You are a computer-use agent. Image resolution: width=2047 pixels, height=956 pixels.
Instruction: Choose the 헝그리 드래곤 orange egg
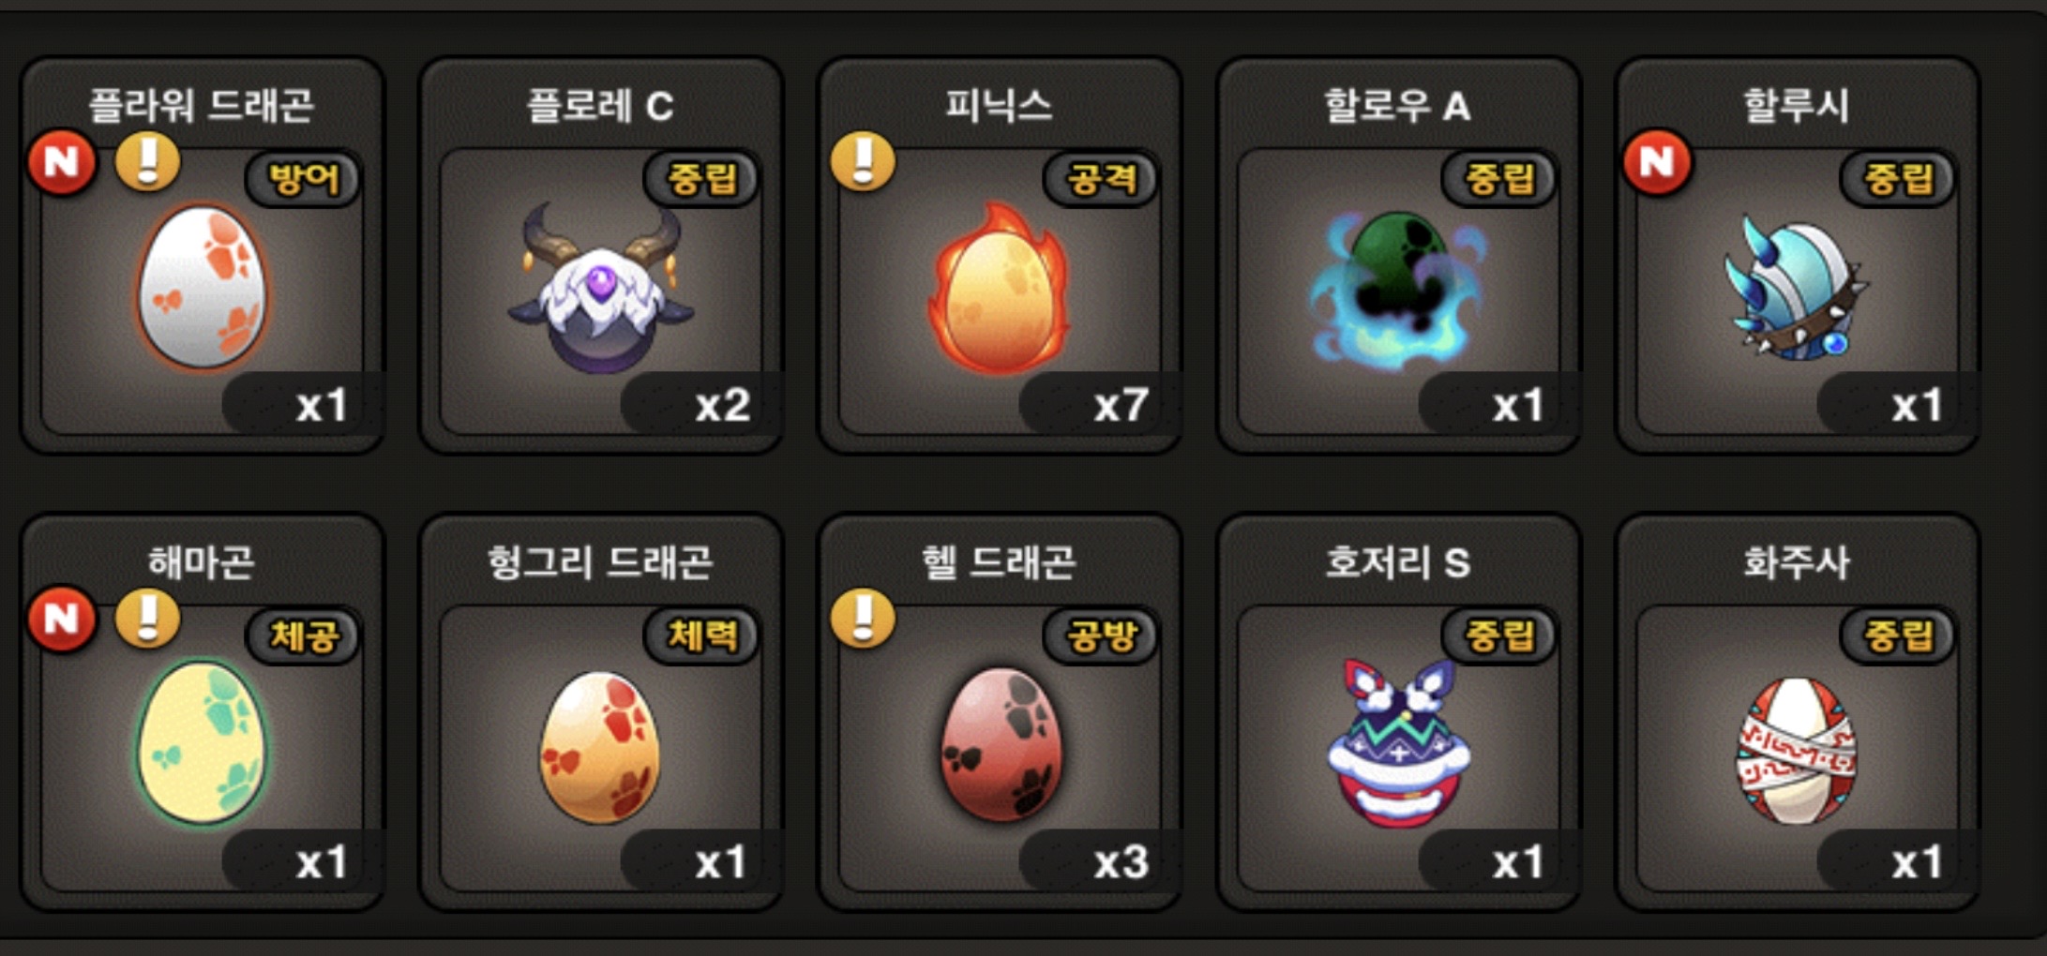600,747
